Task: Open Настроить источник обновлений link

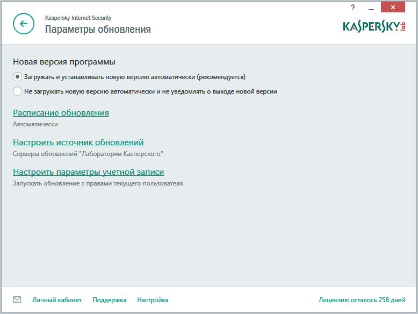Action: pos(78,142)
